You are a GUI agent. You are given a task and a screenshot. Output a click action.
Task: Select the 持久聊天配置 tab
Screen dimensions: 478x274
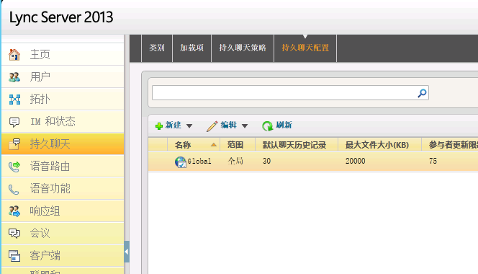pos(305,48)
